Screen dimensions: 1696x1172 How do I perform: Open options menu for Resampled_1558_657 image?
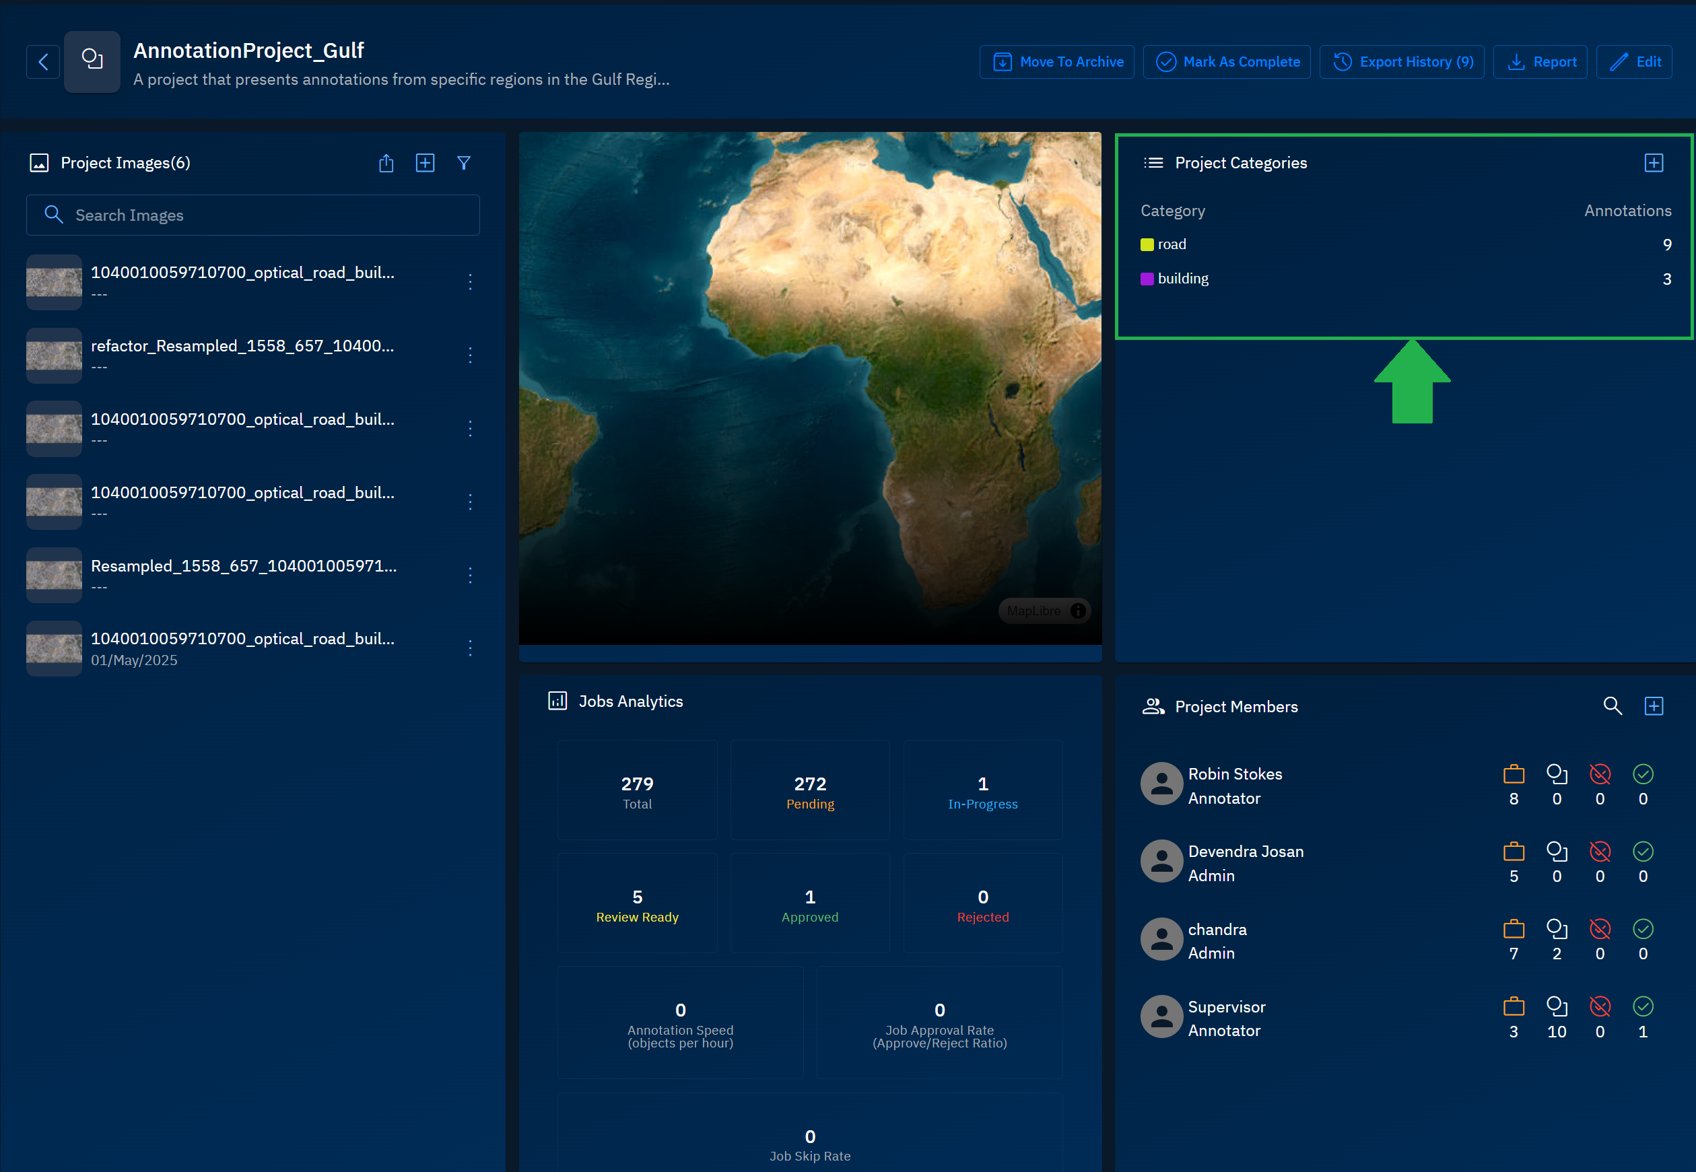tap(470, 575)
